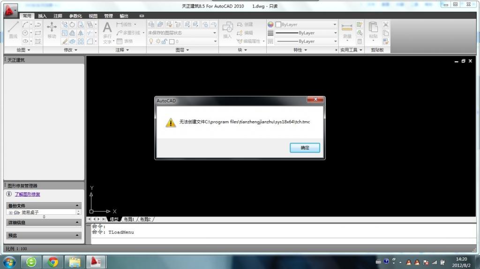
Task: Select the rotate tool in 修改 panel
Action: tap(72, 24)
